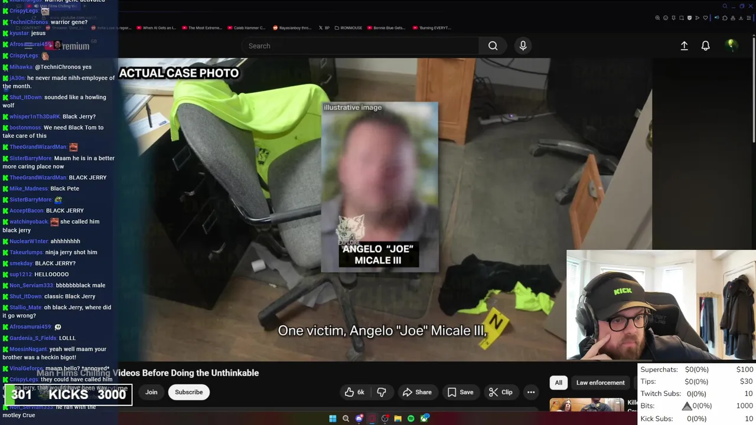Image resolution: width=756 pixels, height=425 pixels.
Task: Click chat username Gardenia_S_Fields
Action: point(33,338)
